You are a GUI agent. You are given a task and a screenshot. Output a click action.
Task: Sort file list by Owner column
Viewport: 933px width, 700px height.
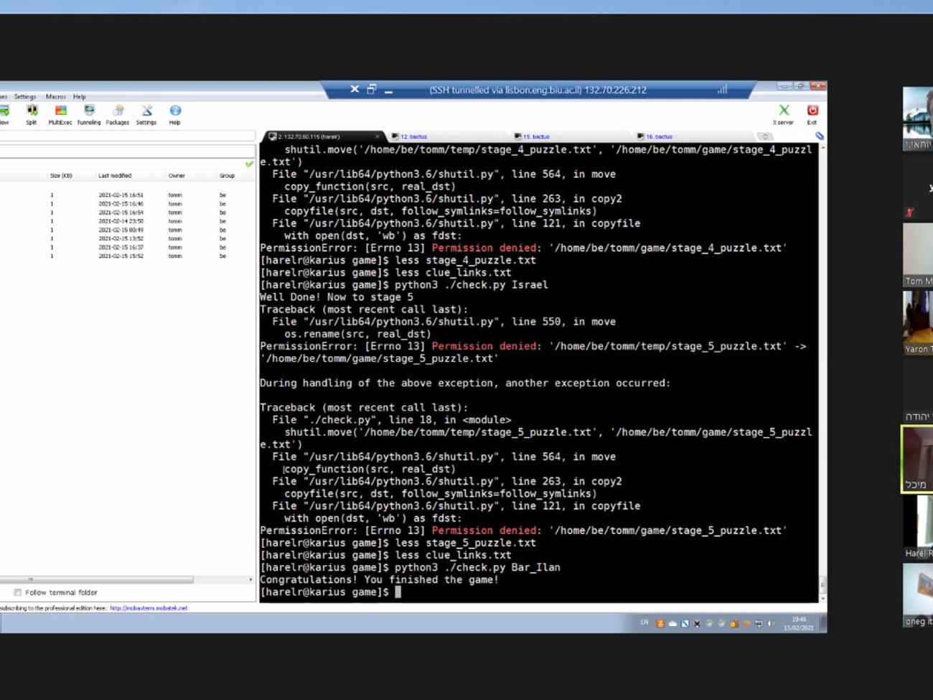(177, 176)
